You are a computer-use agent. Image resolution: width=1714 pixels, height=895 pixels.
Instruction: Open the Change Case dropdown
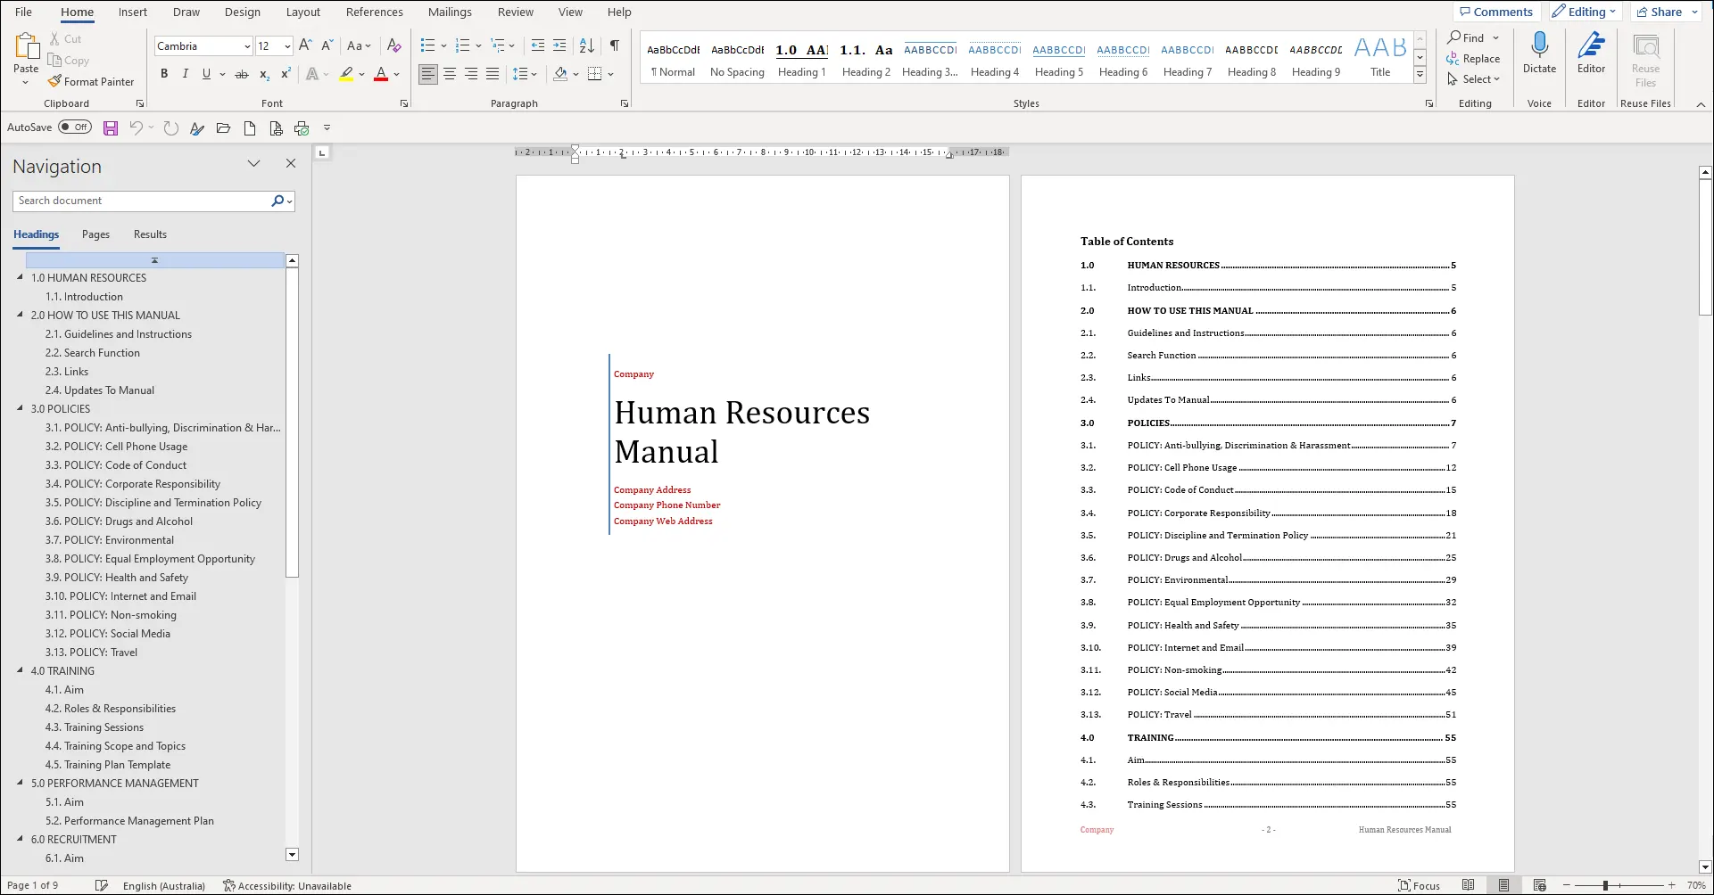click(x=359, y=45)
